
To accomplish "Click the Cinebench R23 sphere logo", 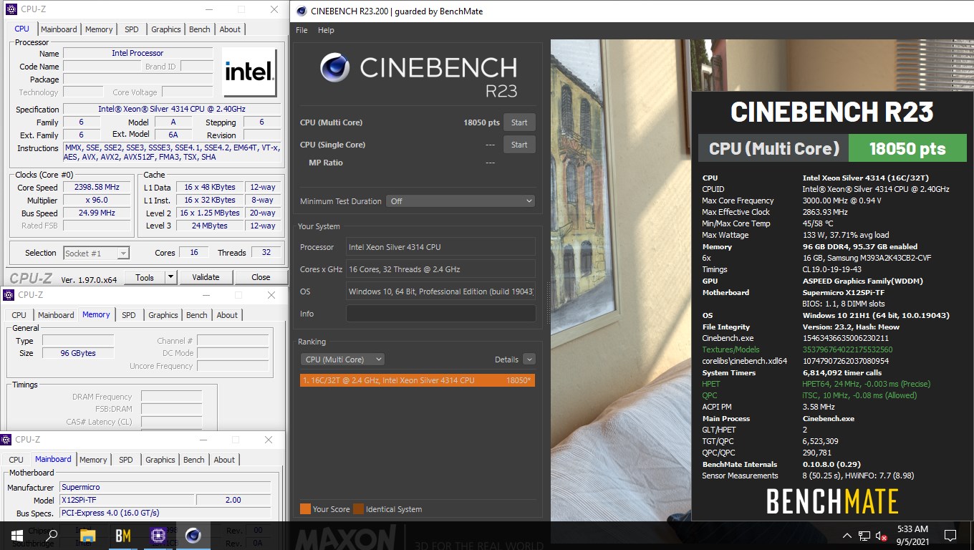I will coord(334,67).
